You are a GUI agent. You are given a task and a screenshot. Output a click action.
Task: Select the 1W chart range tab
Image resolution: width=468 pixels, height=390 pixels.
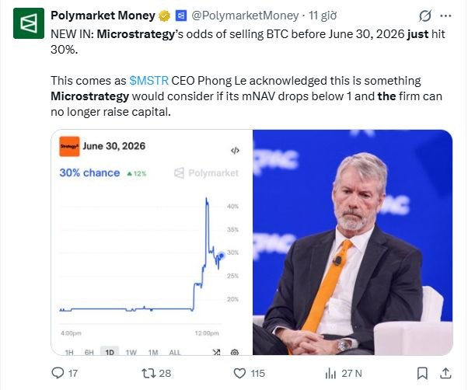[131, 351]
